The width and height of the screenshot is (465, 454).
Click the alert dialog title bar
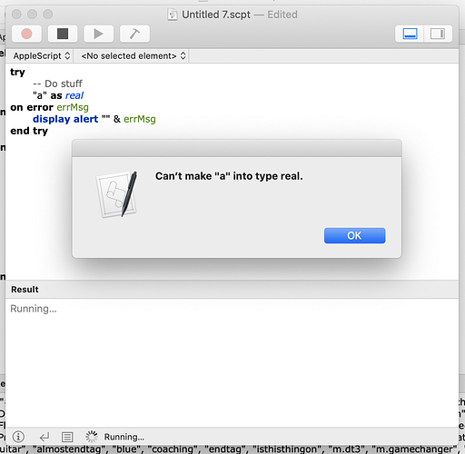(237, 148)
